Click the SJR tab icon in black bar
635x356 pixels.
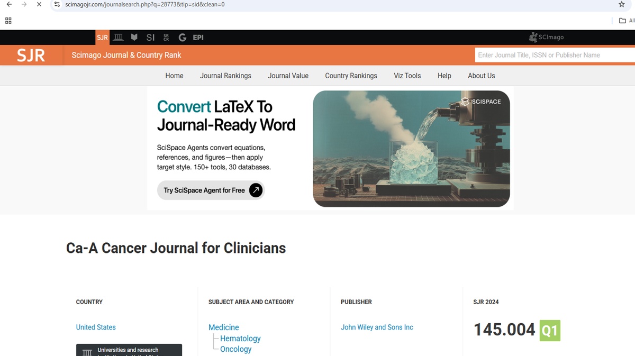point(102,38)
